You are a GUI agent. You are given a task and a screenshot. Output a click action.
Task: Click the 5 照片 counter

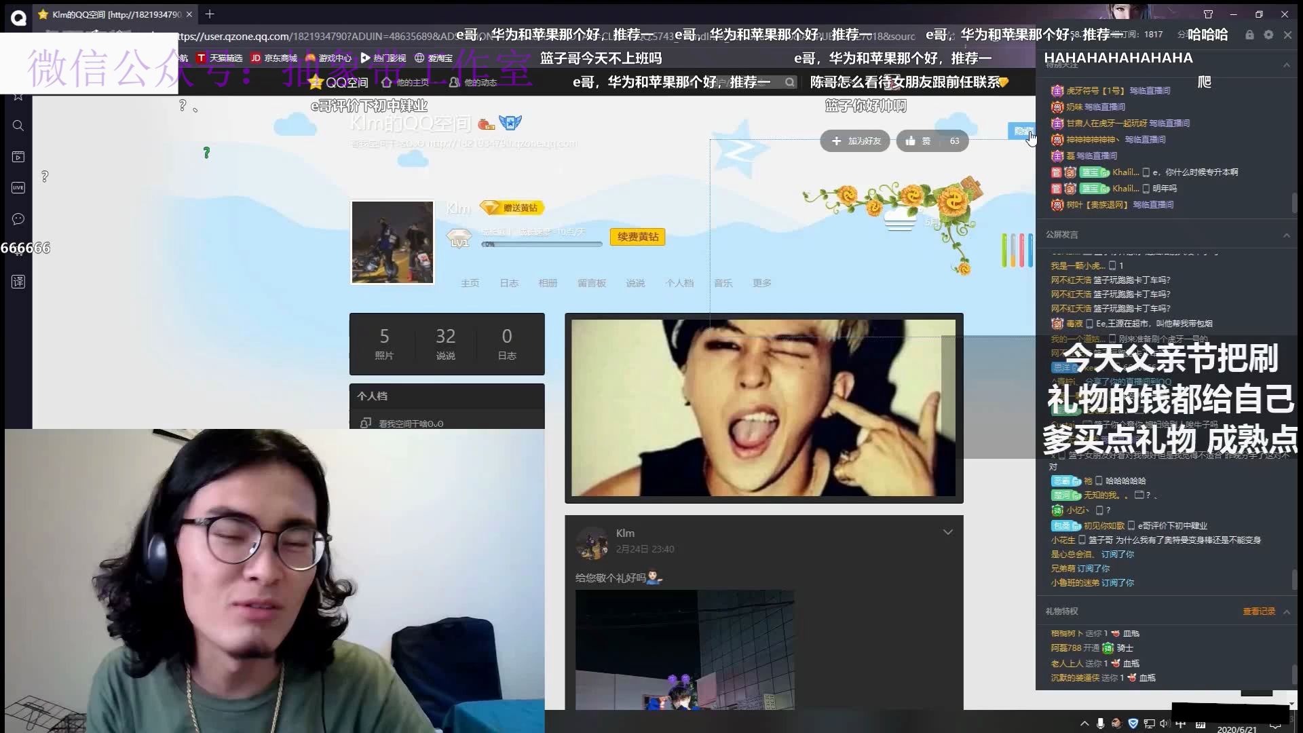pyautogui.click(x=384, y=343)
